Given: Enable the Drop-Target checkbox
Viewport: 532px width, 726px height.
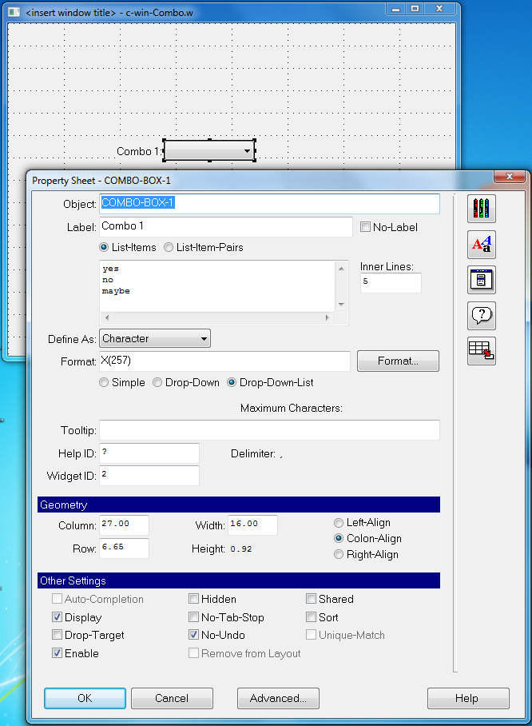Looking at the screenshot, I should point(57,635).
